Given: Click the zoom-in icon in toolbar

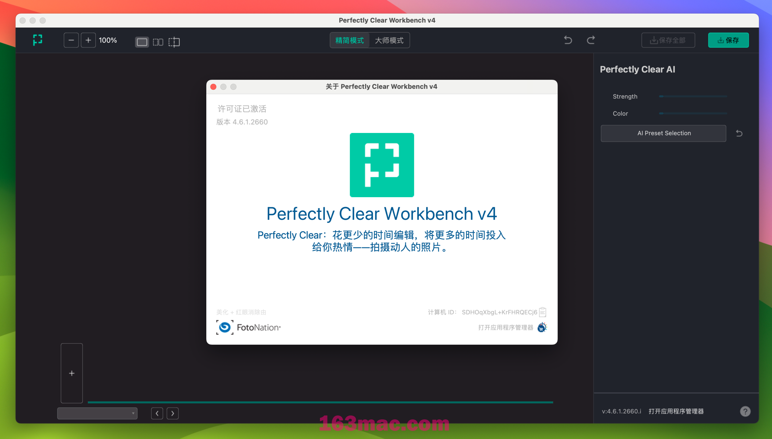Looking at the screenshot, I should pyautogui.click(x=88, y=40).
